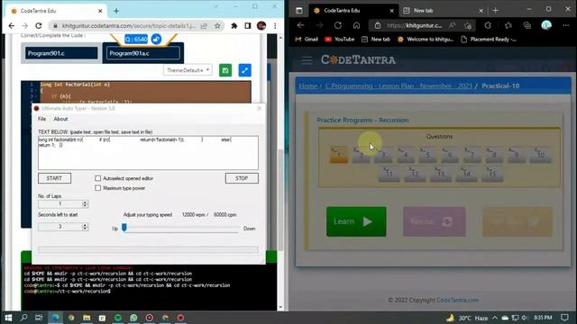Select question 1 in Questions panel
Viewport: 577px width, 324px height.
tap(339, 155)
